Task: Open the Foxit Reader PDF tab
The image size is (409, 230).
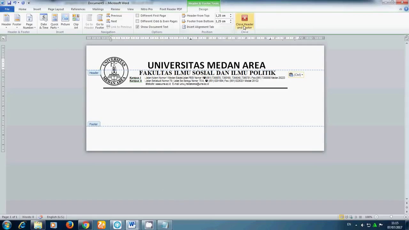Action: pos(171,9)
